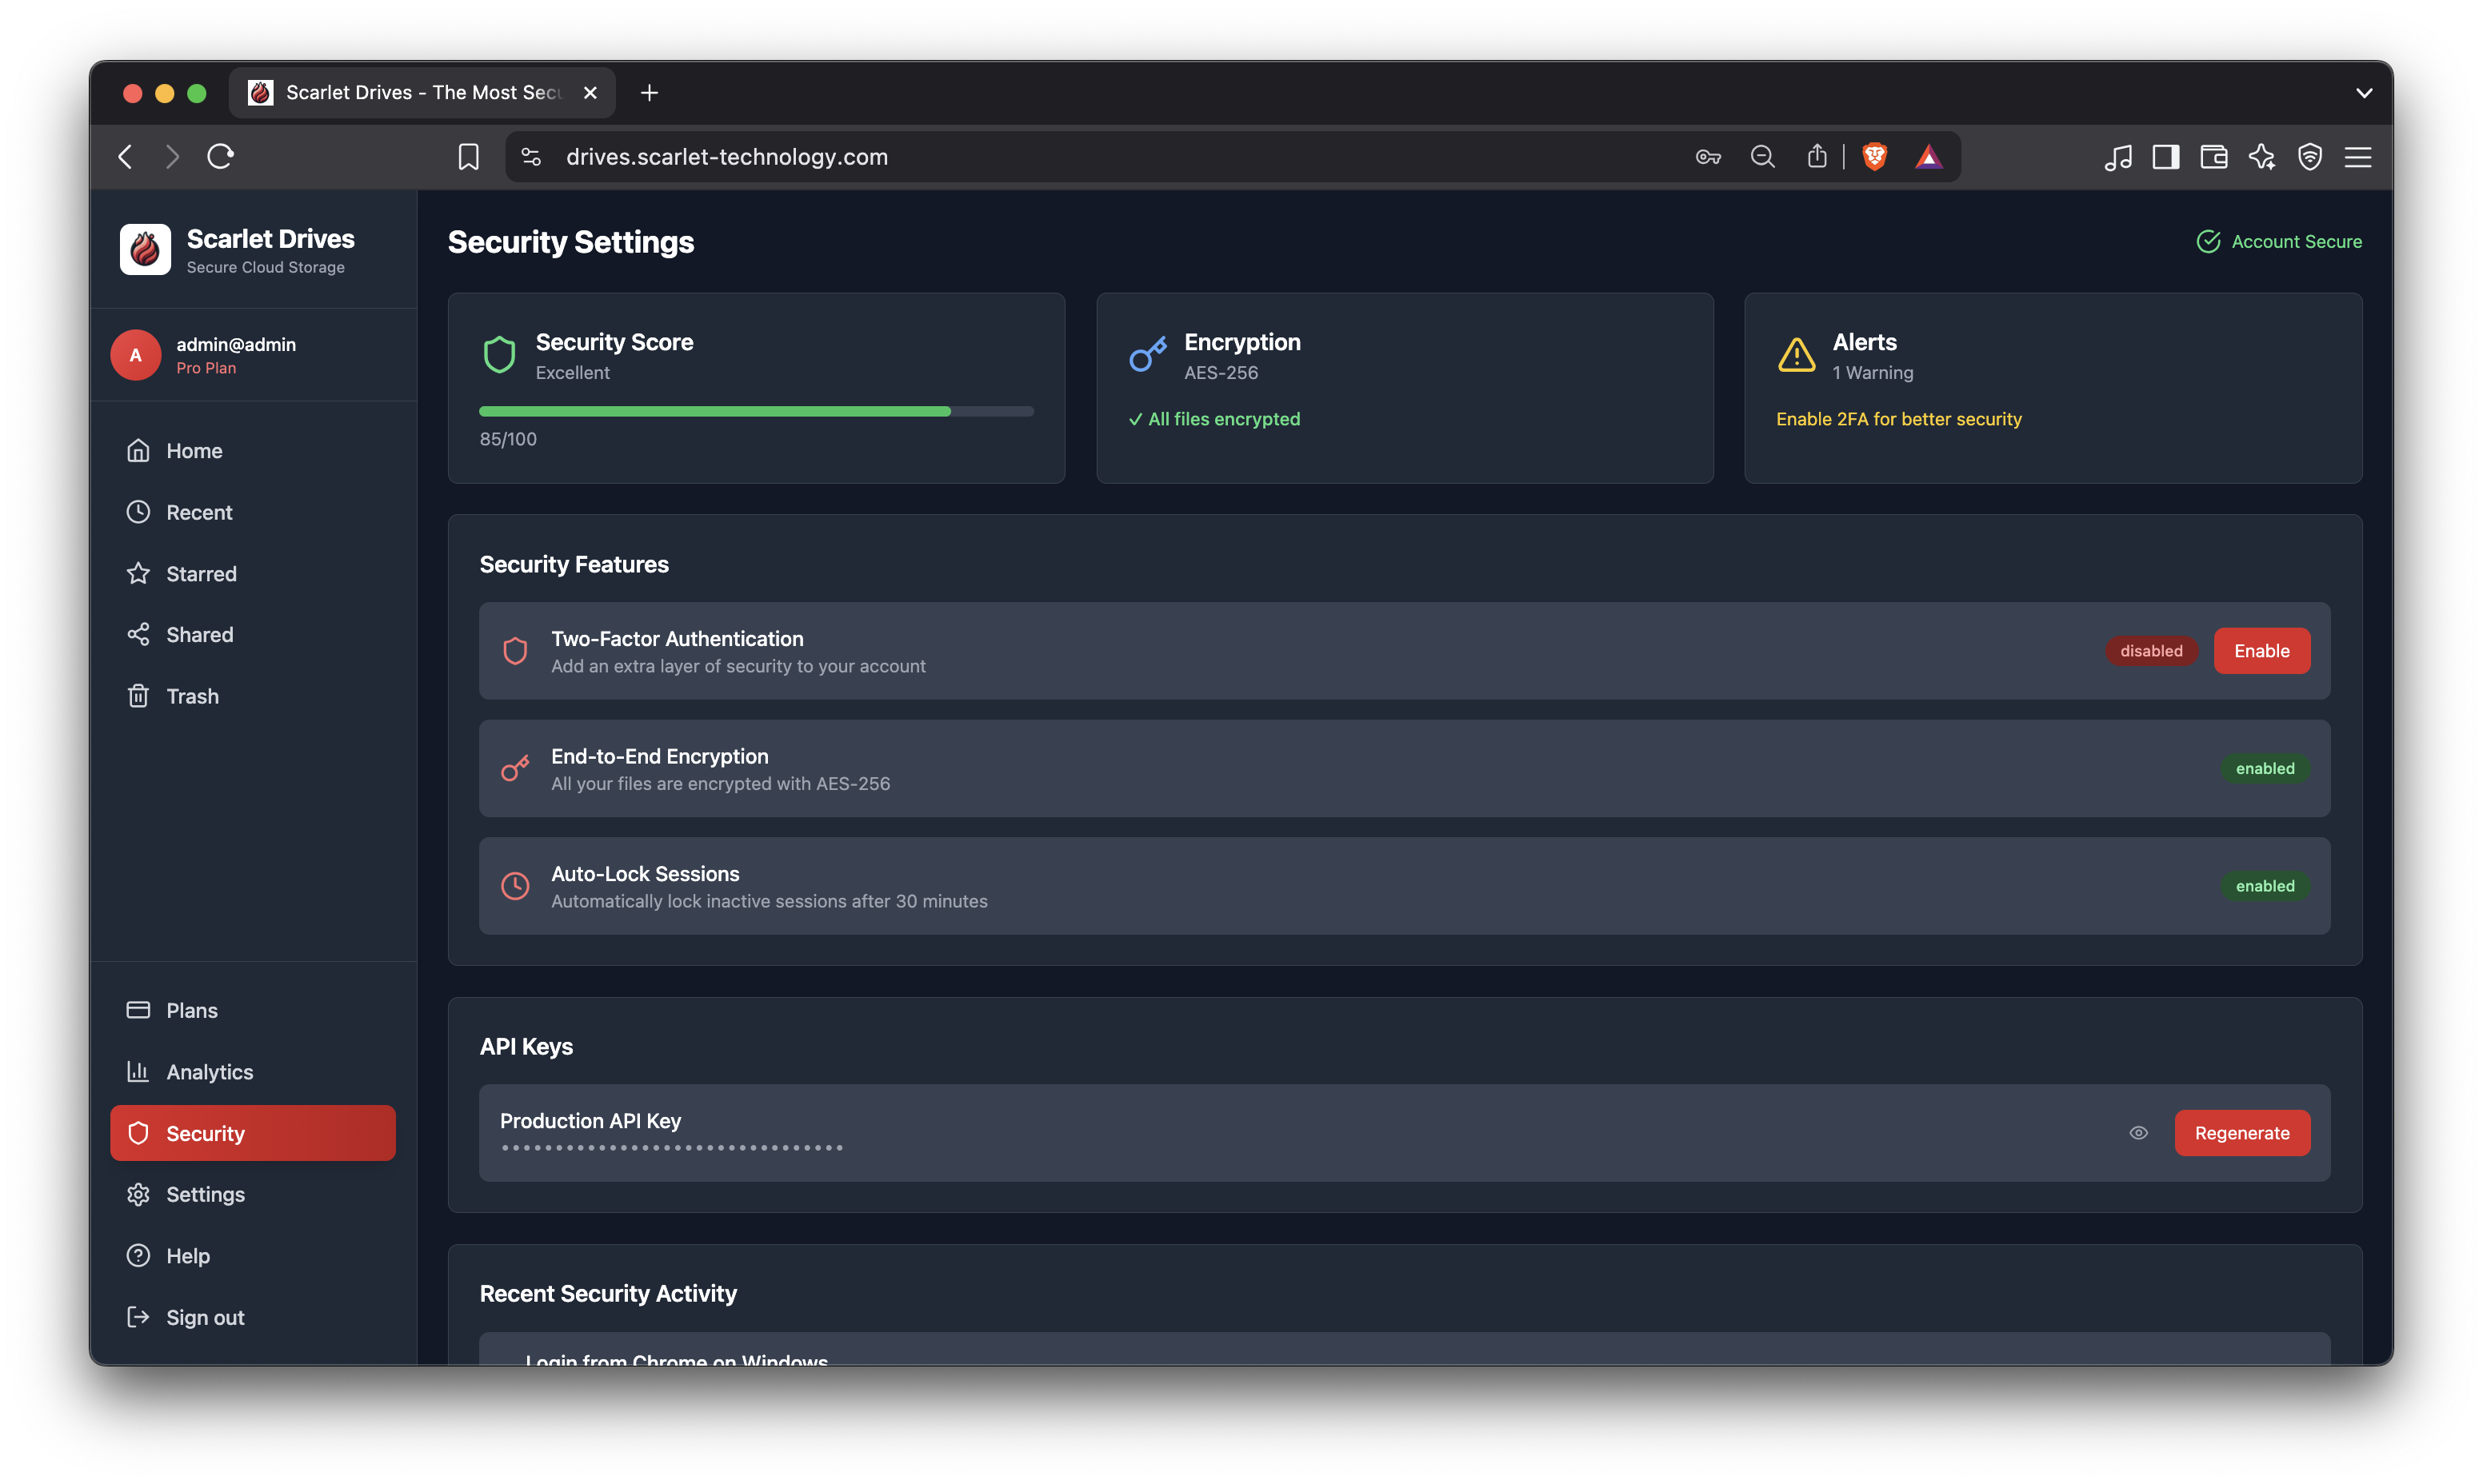Click the zoom magnifier icon
The image size is (2483, 1484).
coord(1761,157)
